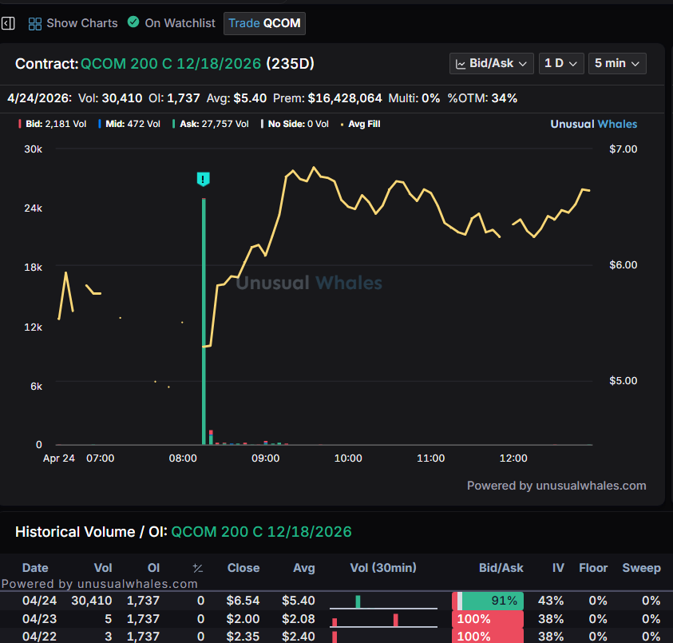Click the OI change plus/minus column icon
Screen dimensions: 673x643
[197, 568]
